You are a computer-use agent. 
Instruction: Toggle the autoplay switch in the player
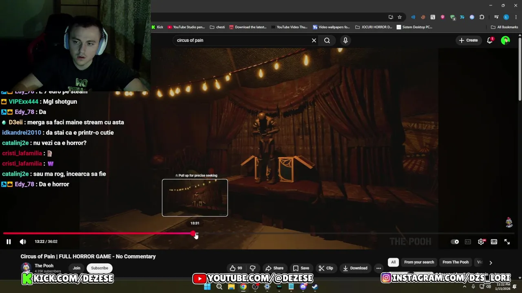(x=455, y=242)
